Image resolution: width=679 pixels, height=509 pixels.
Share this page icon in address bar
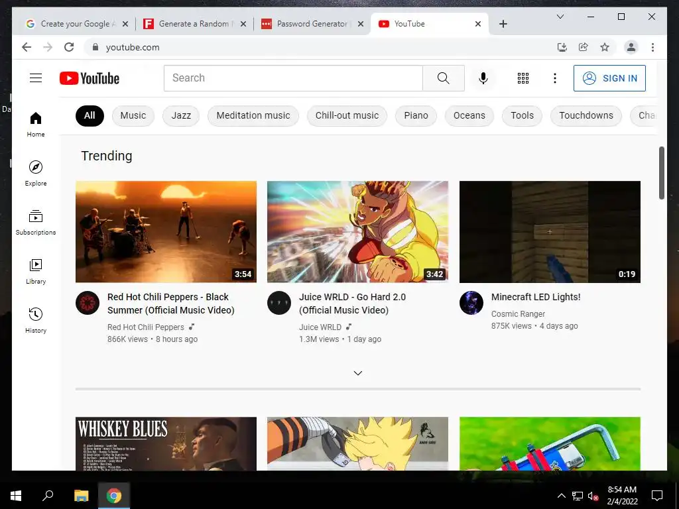584,47
